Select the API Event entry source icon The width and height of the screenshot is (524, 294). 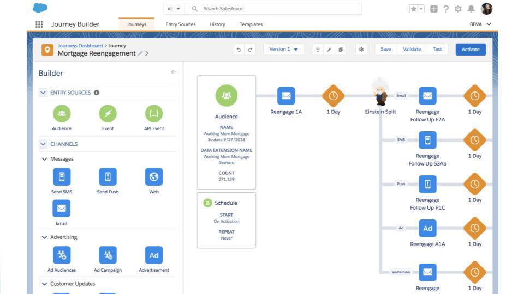154,114
